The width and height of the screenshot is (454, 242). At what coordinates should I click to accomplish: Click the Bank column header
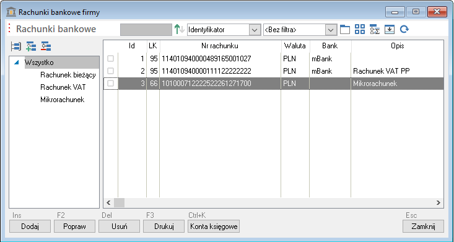[330, 46]
